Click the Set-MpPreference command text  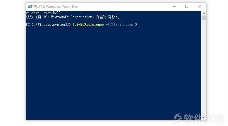88,25
